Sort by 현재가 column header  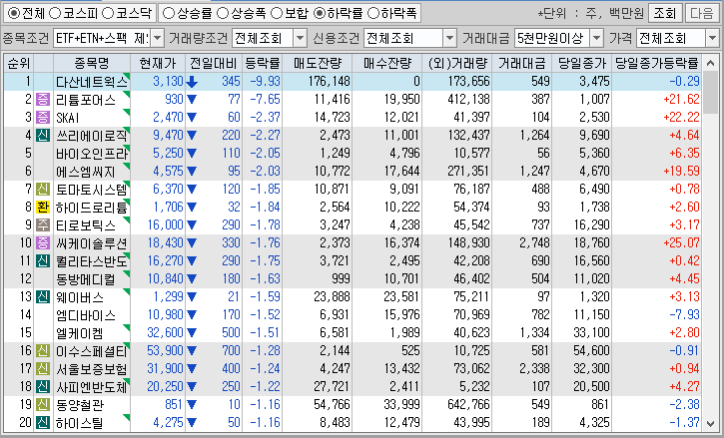tap(158, 63)
